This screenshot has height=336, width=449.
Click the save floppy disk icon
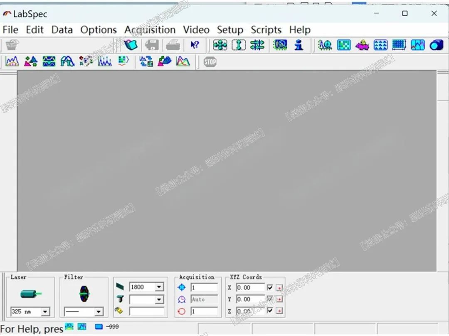(x=151, y=45)
